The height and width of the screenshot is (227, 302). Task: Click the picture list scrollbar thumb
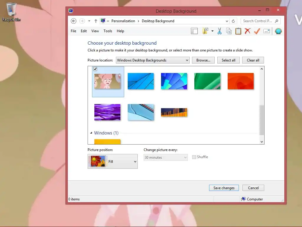(x=262, y=120)
